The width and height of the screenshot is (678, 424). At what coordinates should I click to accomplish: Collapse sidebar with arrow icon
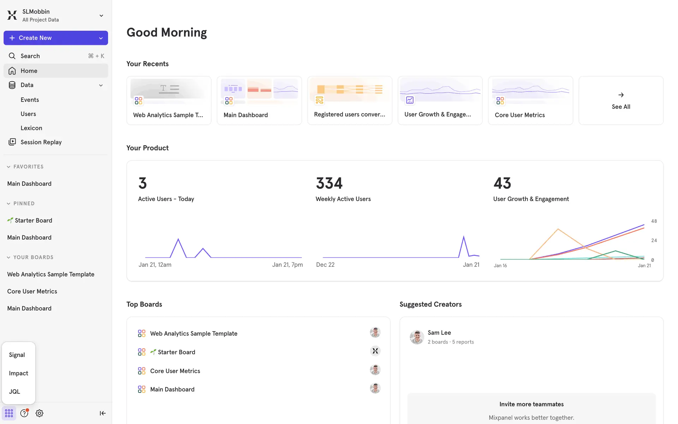pyautogui.click(x=102, y=413)
